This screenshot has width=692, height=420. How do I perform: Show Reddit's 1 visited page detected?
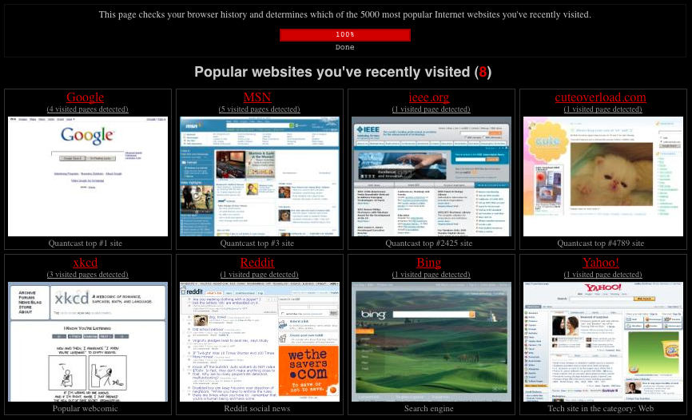click(x=260, y=275)
